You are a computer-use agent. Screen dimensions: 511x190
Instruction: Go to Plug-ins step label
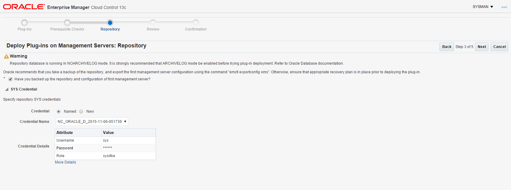[x=24, y=29]
